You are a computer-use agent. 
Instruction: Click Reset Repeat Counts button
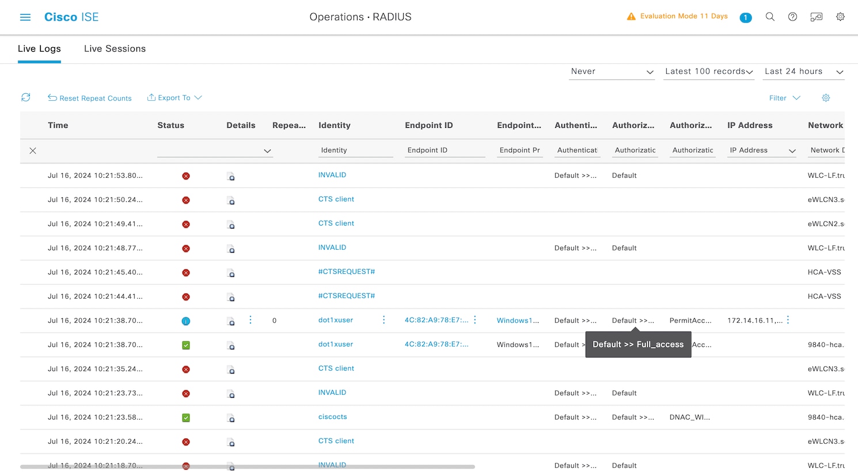(x=90, y=98)
